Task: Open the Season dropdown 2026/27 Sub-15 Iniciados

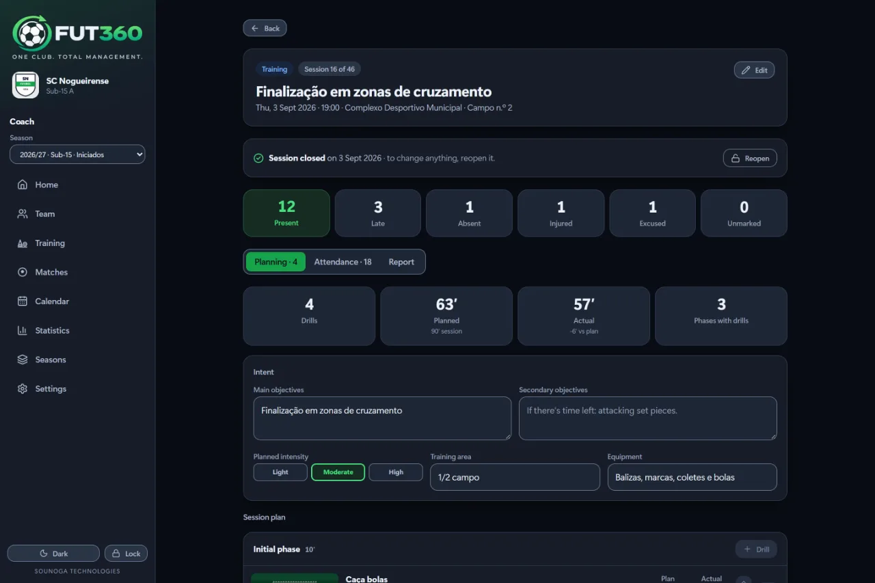Action: (x=77, y=154)
